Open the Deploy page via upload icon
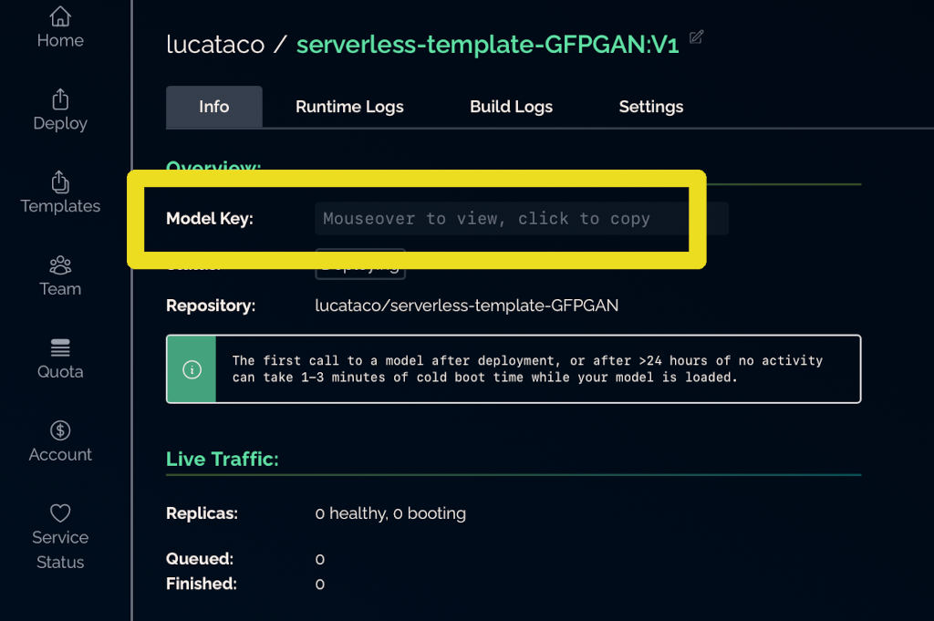This screenshot has height=621, width=934. [x=60, y=98]
